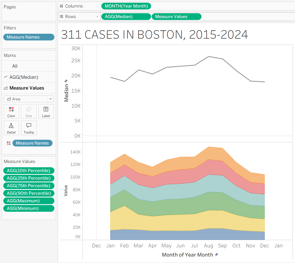Click pin icon on Median axis
Image resolution: width=295 pixels, height=263 pixels.
pyautogui.click(x=66, y=81)
